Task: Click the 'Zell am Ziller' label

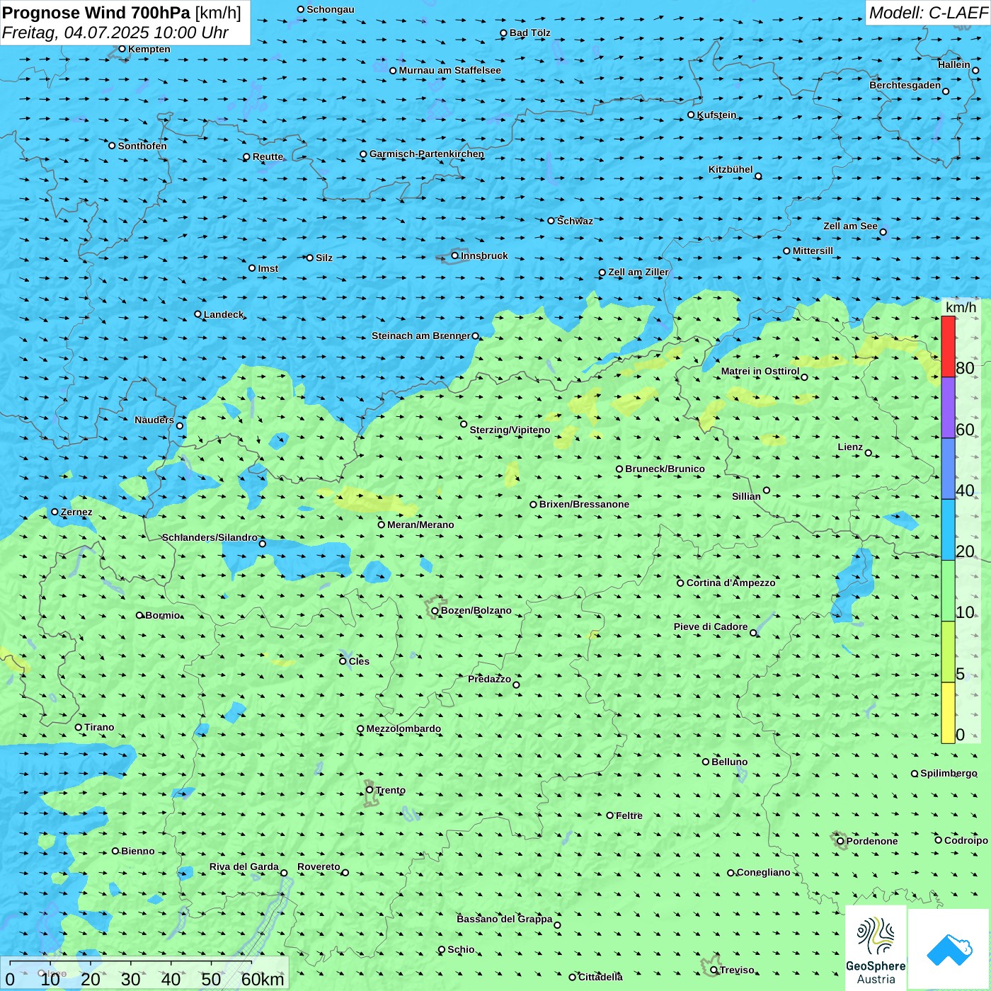Action: point(638,272)
